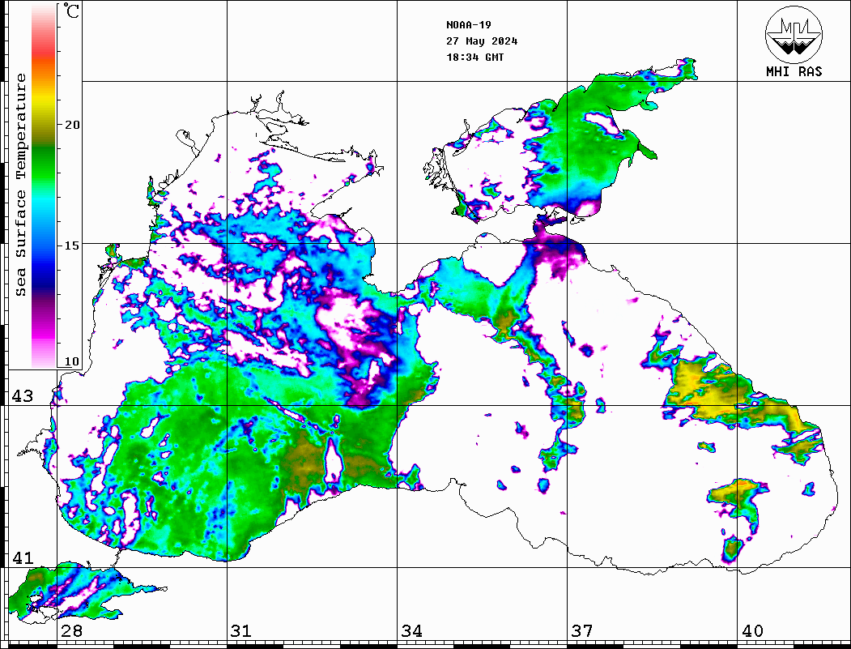Click the "27 May 2024" date text
The height and width of the screenshot is (649, 851).
click(x=482, y=41)
